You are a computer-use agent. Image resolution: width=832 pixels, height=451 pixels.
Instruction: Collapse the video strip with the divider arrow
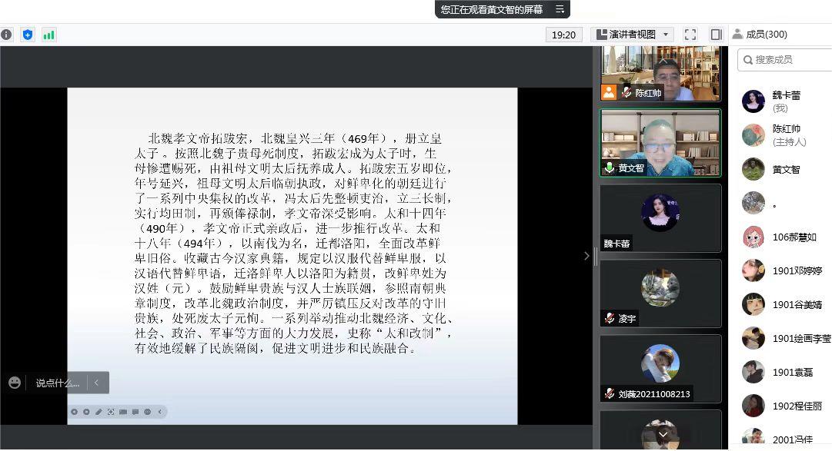pyautogui.click(x=586, y=256)
